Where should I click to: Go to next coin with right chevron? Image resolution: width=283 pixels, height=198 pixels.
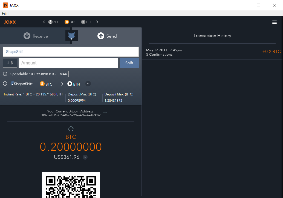97,22
